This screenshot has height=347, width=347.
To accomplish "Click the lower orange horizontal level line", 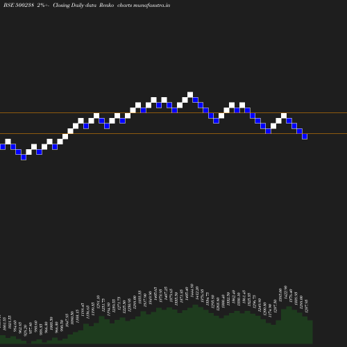I will click(173, 134).
